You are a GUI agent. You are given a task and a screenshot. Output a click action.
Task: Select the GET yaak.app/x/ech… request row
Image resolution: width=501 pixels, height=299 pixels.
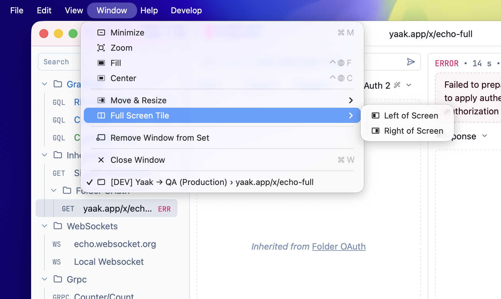pos(106,208)
